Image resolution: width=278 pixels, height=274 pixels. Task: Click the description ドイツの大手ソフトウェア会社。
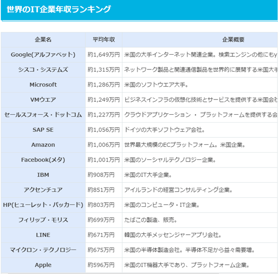point(164,130)
